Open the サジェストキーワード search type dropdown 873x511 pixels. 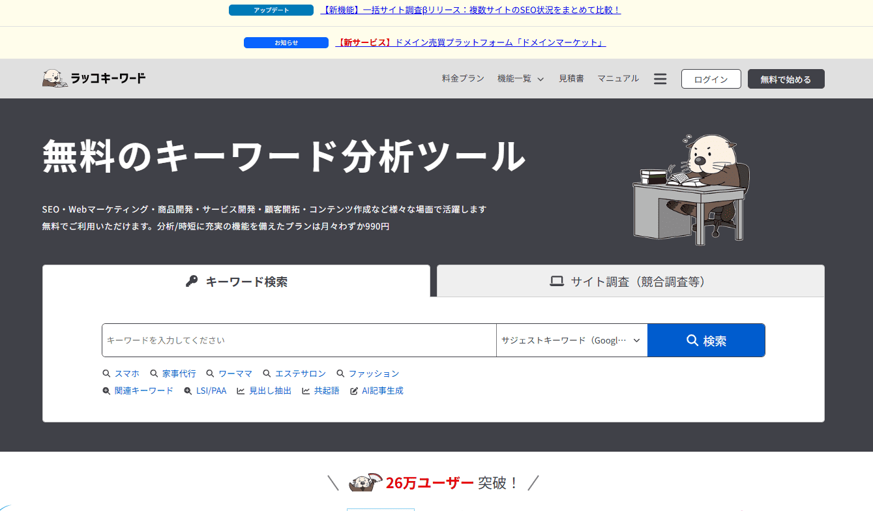tap(572, 340)
